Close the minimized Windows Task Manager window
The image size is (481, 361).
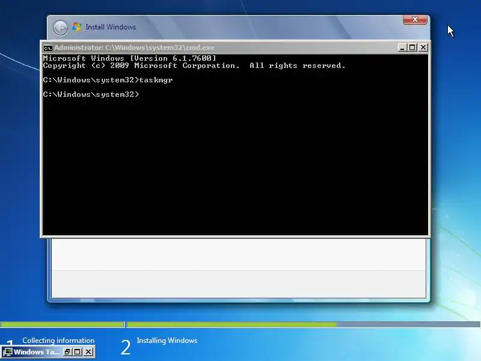[88, 352]
